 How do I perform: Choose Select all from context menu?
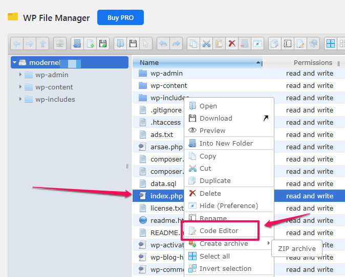coord(229,256)
